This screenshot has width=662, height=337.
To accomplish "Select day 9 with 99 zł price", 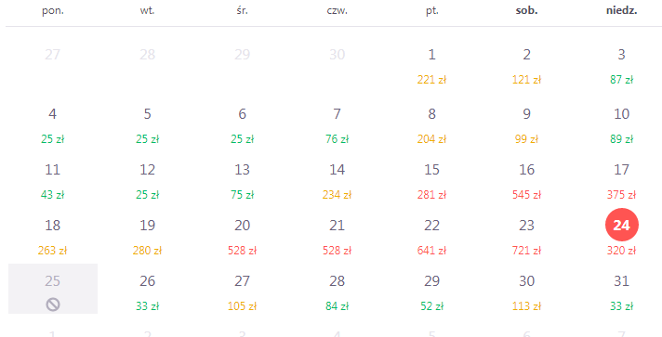I will pyautogui.click(x=526, y=125).
